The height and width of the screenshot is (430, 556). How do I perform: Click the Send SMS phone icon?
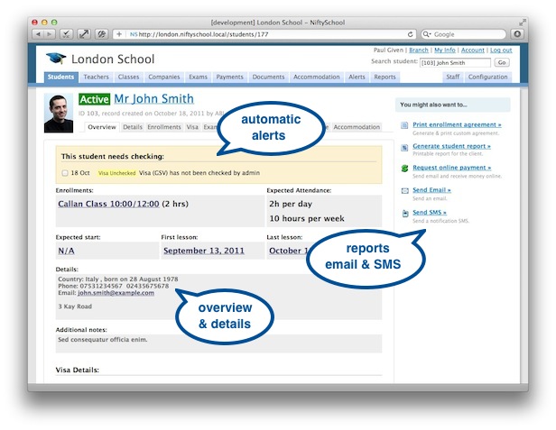tap(405, 214)
